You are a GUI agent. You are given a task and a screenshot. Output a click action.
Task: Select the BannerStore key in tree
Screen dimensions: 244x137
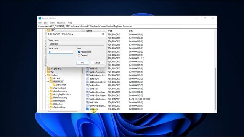tap(59, 100)
